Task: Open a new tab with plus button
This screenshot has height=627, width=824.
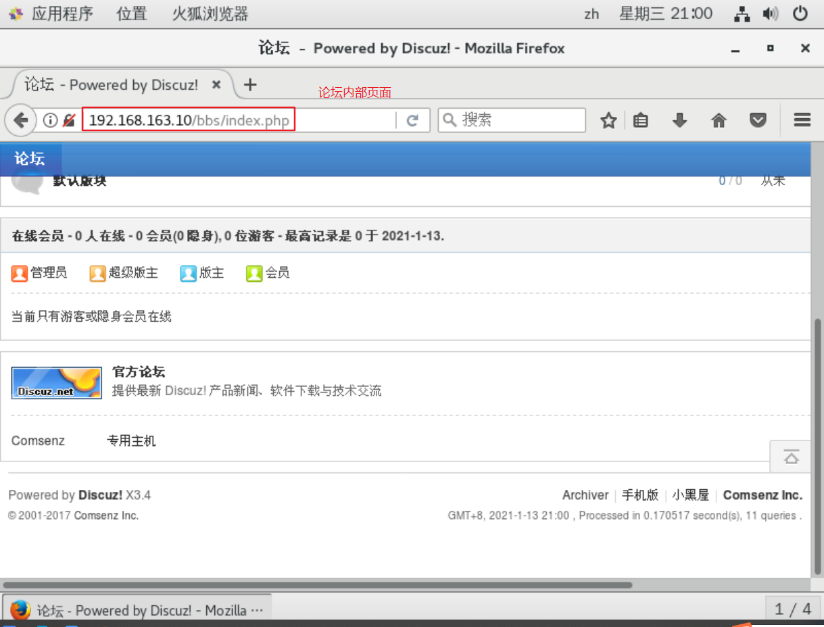Action: pos(250,84)
